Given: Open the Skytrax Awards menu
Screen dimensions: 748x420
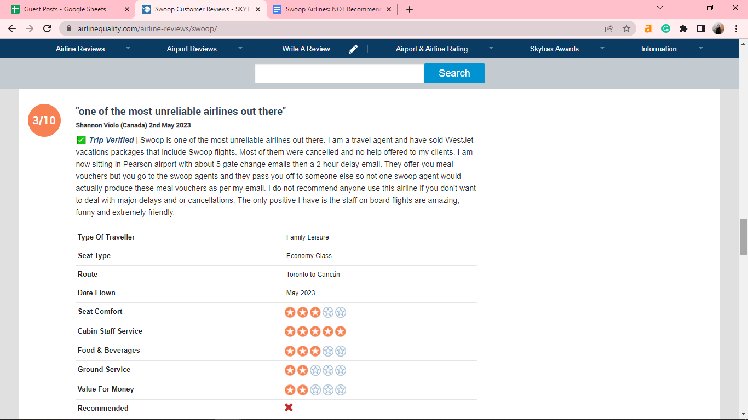Looking at the screenshot, I should [x=554, y=49].
